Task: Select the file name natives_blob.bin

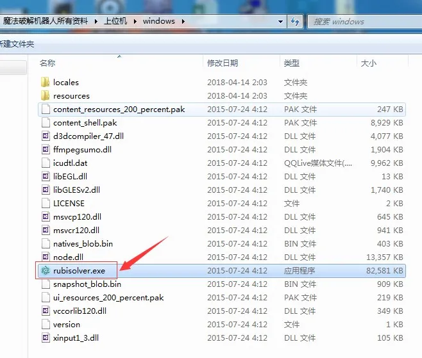Action: coord(83,243)
